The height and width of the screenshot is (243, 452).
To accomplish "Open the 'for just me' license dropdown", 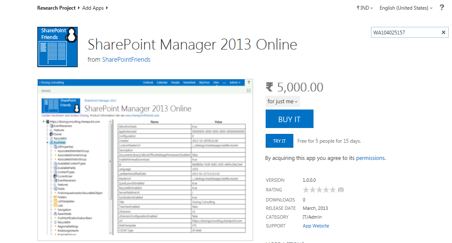I will [x=282, y=102].
